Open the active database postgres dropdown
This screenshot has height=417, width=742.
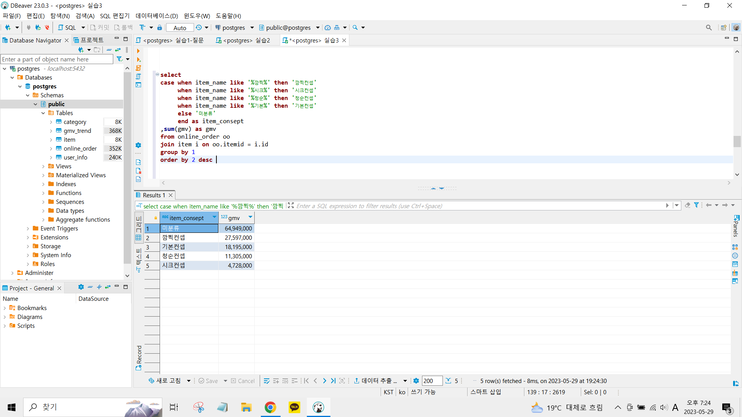(234, 27)
